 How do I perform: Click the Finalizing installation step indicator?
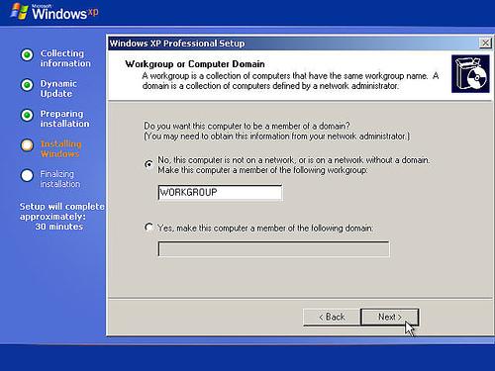27,175
